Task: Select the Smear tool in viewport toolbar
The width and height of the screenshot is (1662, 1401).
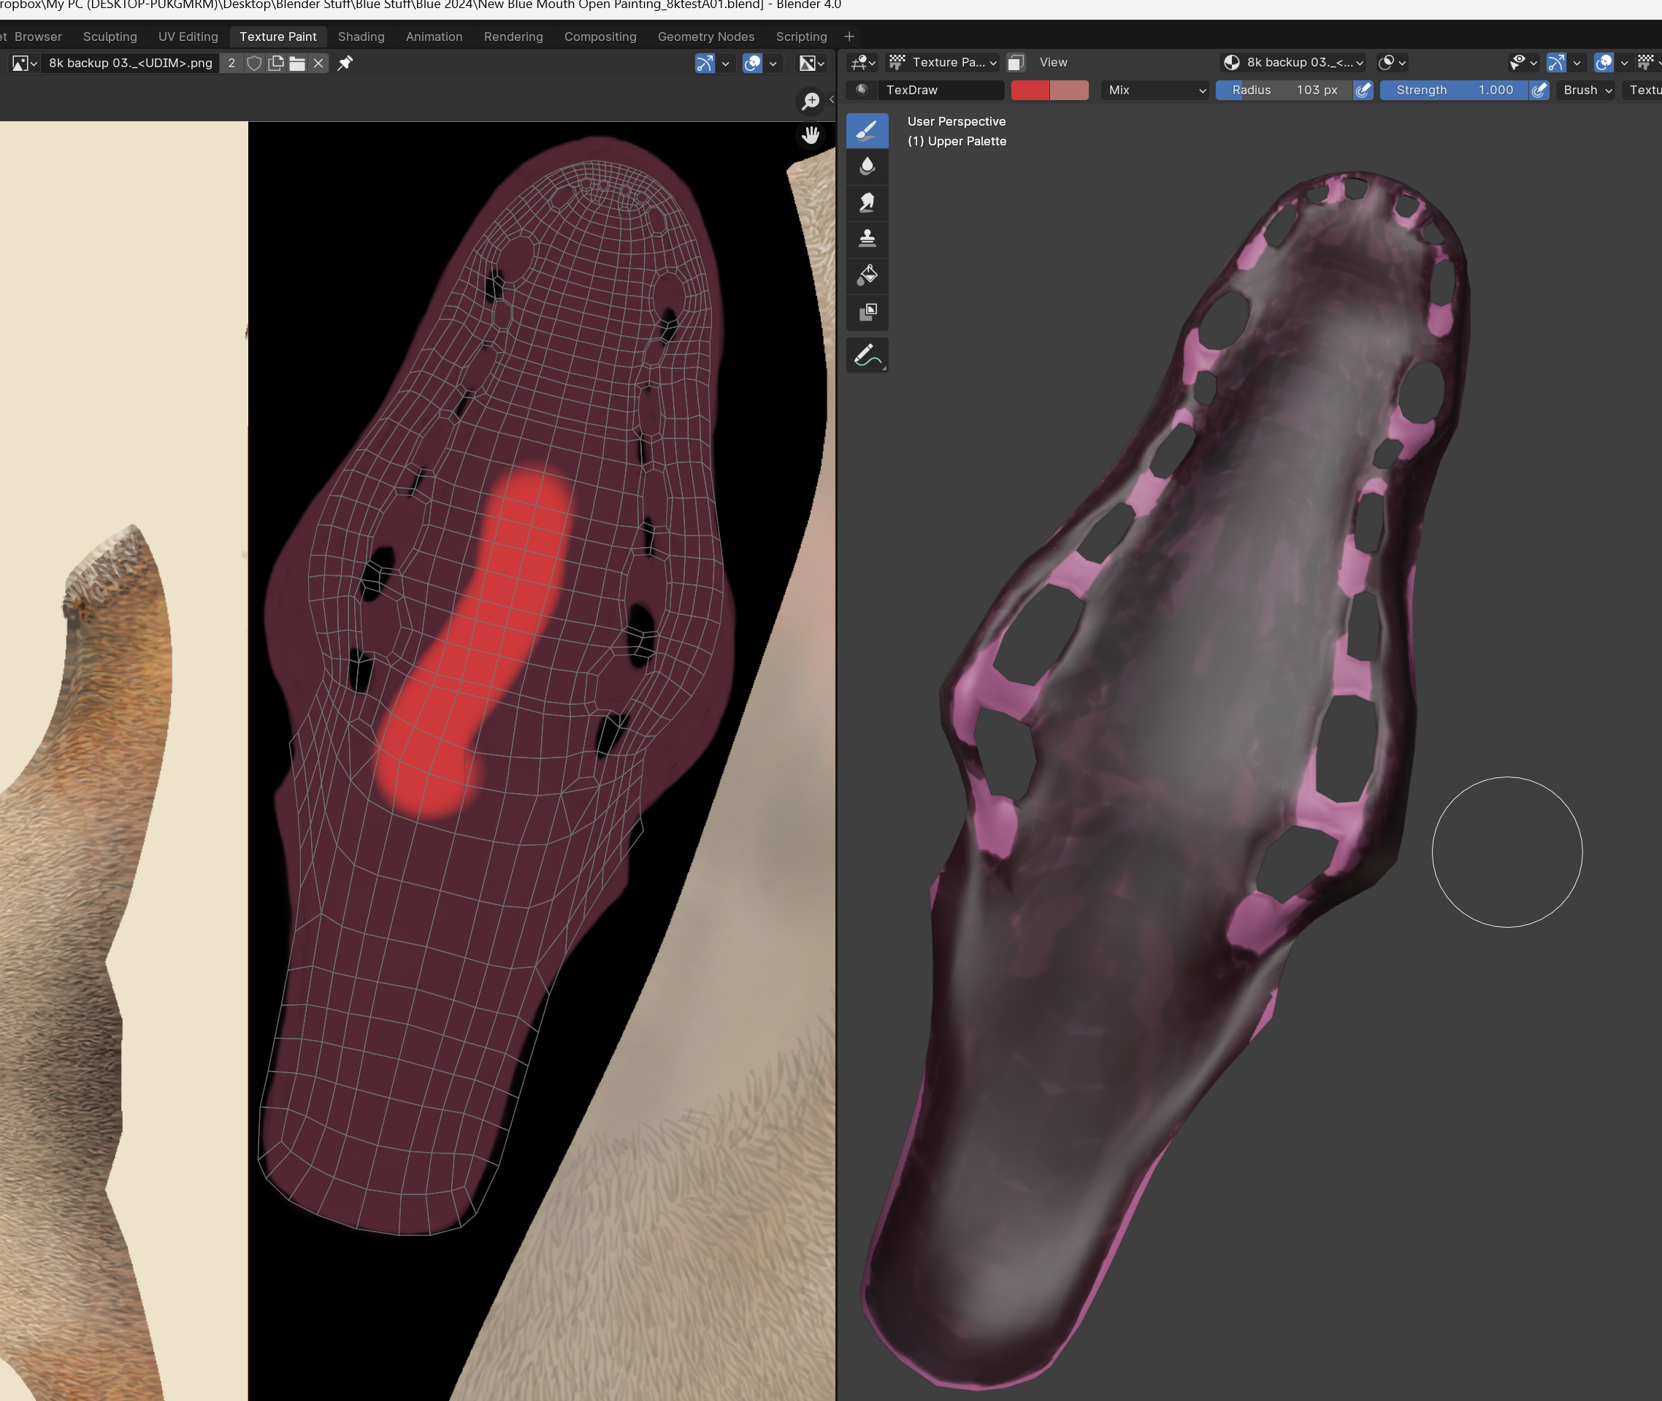Action: [x=867, y=202]
